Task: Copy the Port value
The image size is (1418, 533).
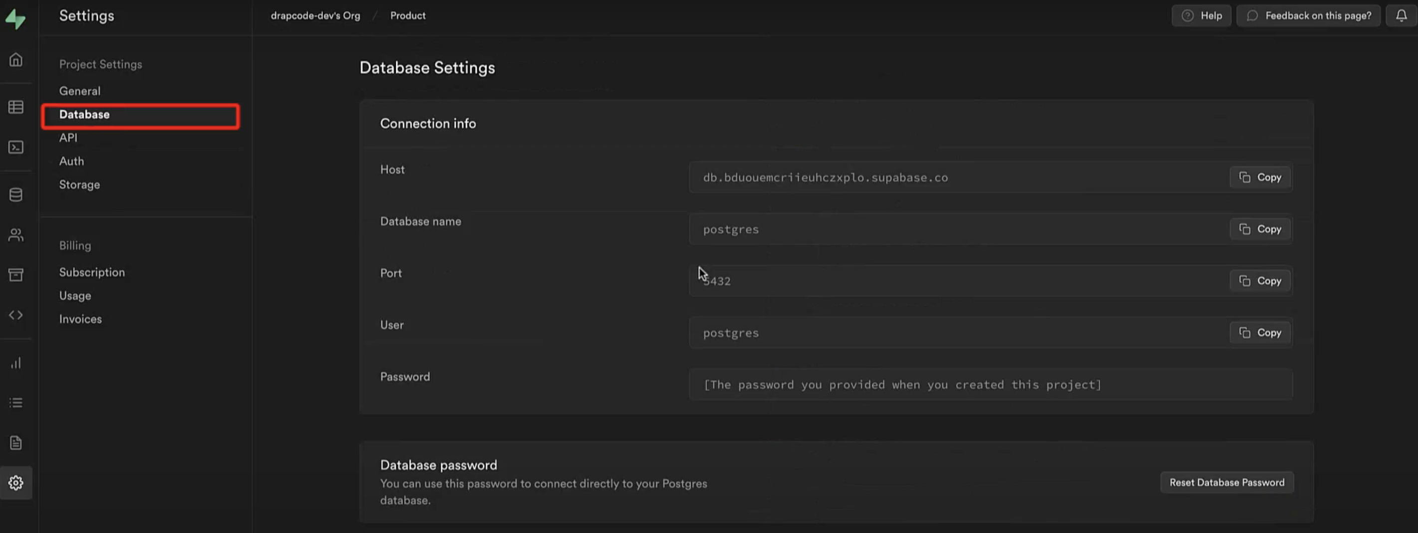Action: [1260, 281]
